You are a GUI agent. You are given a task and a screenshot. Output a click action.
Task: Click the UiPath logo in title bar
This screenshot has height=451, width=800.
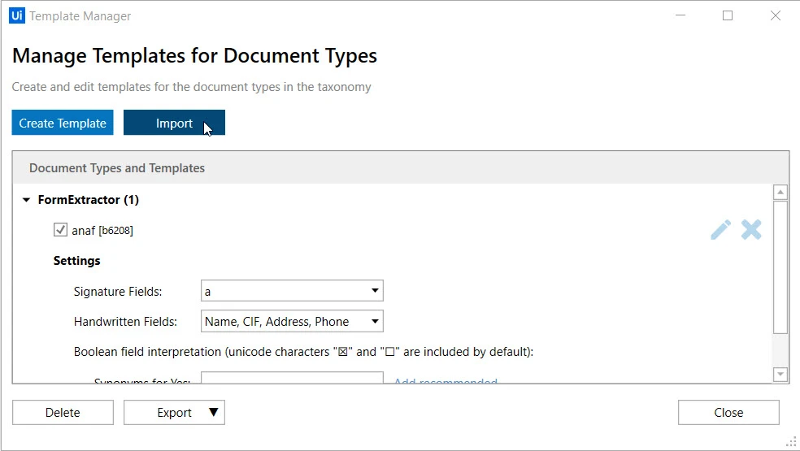pyautogui.click(x=17, y=15)
